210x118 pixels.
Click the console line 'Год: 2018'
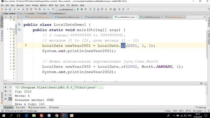coord(23,92)
